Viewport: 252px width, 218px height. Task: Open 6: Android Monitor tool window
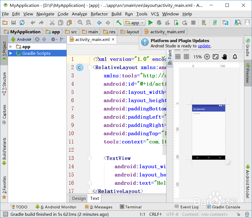tap(56, 207)
